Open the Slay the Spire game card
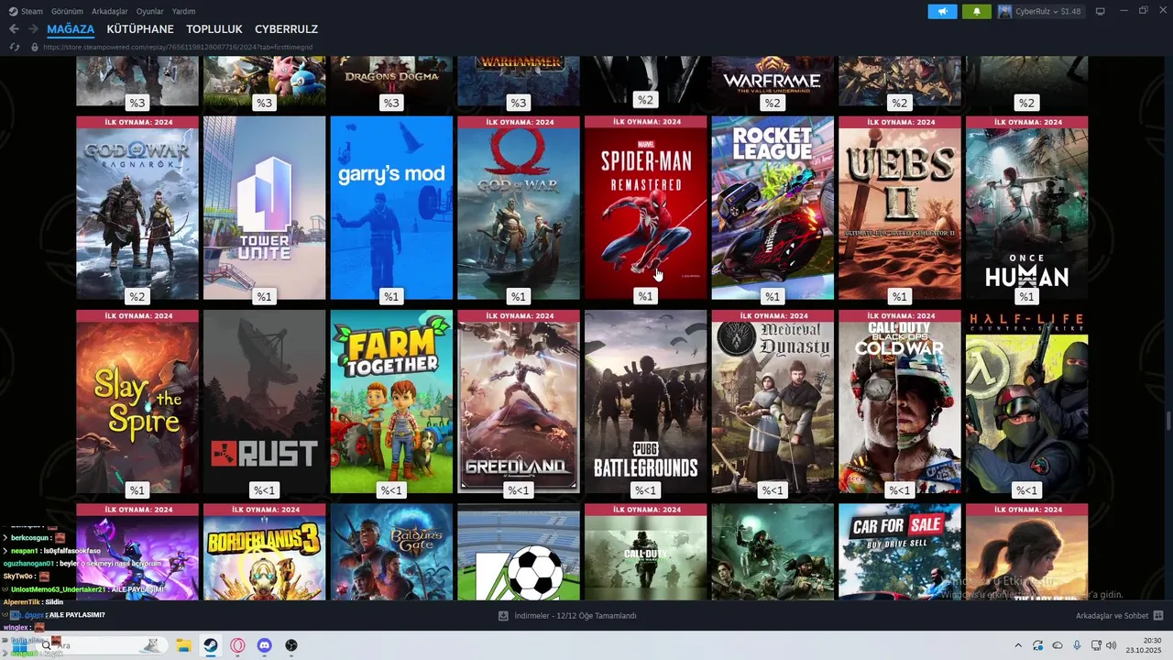The height and width of the screenshot is (660, 1173). tap(137, 401)
